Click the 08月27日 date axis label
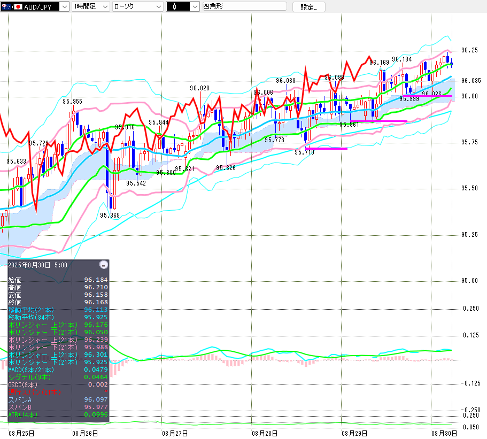 pyautogui.click(x=175, y=434)
